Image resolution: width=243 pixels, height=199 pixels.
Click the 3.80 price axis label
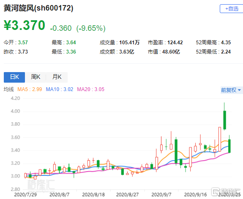tap(15, 124)
